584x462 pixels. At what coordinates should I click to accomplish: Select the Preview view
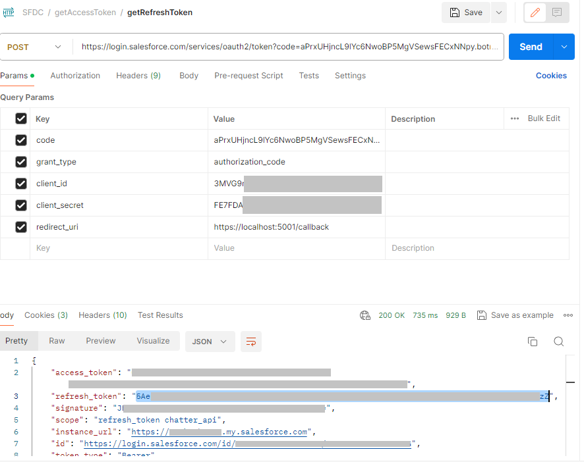[x=101, y=341]
